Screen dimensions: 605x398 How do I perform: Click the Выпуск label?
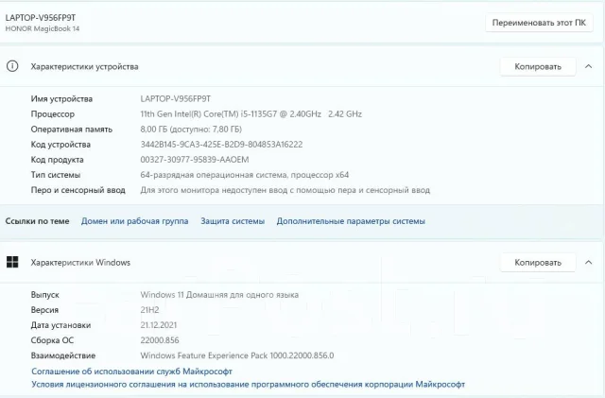pyautogui.click(x=45, y=295)
